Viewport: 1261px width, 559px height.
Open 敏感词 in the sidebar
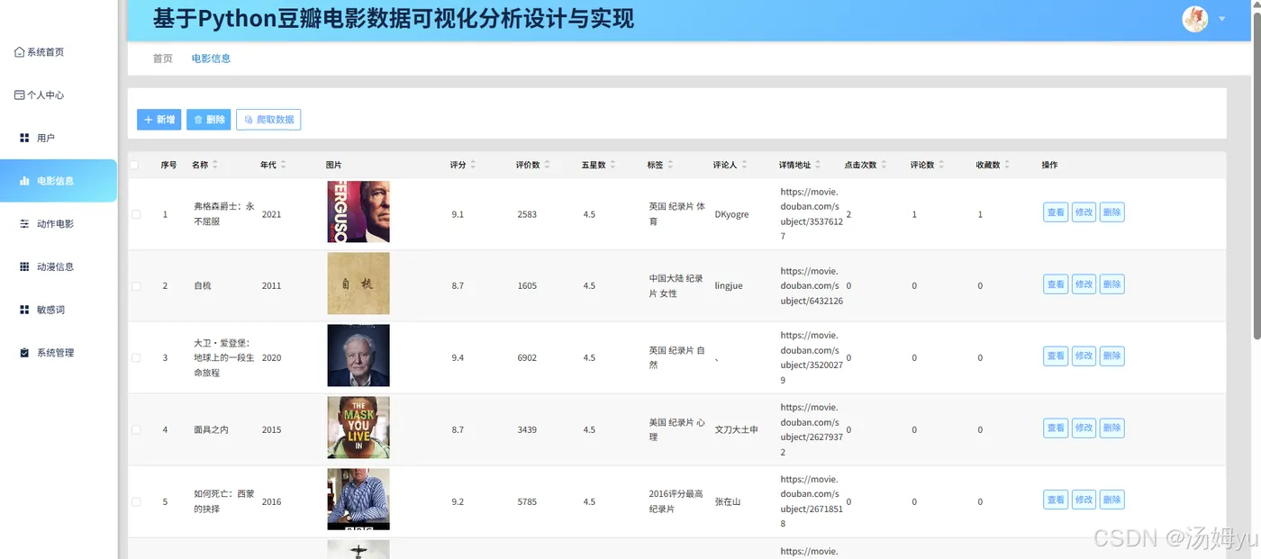[x=42, y=310]
